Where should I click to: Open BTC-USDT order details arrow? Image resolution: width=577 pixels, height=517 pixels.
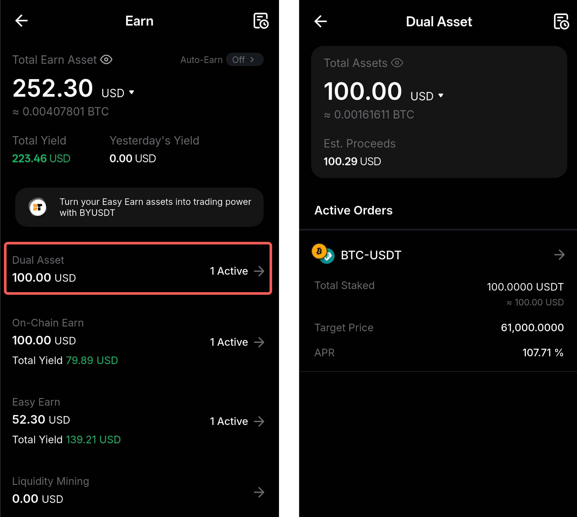[x=559, y=255]
